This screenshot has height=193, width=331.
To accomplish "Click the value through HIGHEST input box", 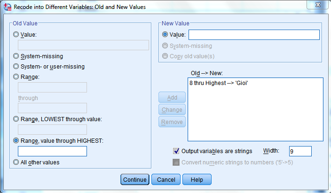I will (52, 151).
